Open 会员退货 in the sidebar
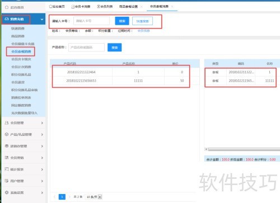Screen dimensions: 280x203 18,82
